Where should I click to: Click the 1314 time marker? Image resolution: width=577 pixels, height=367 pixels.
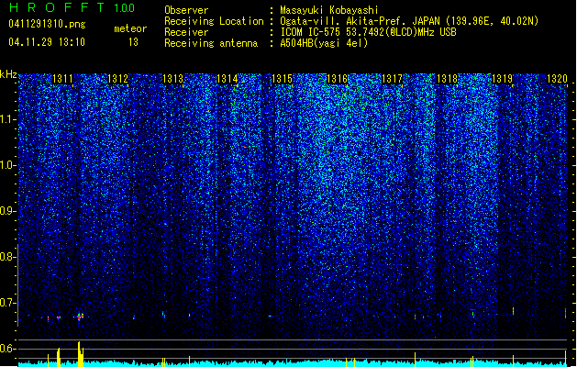pos(227,79)
